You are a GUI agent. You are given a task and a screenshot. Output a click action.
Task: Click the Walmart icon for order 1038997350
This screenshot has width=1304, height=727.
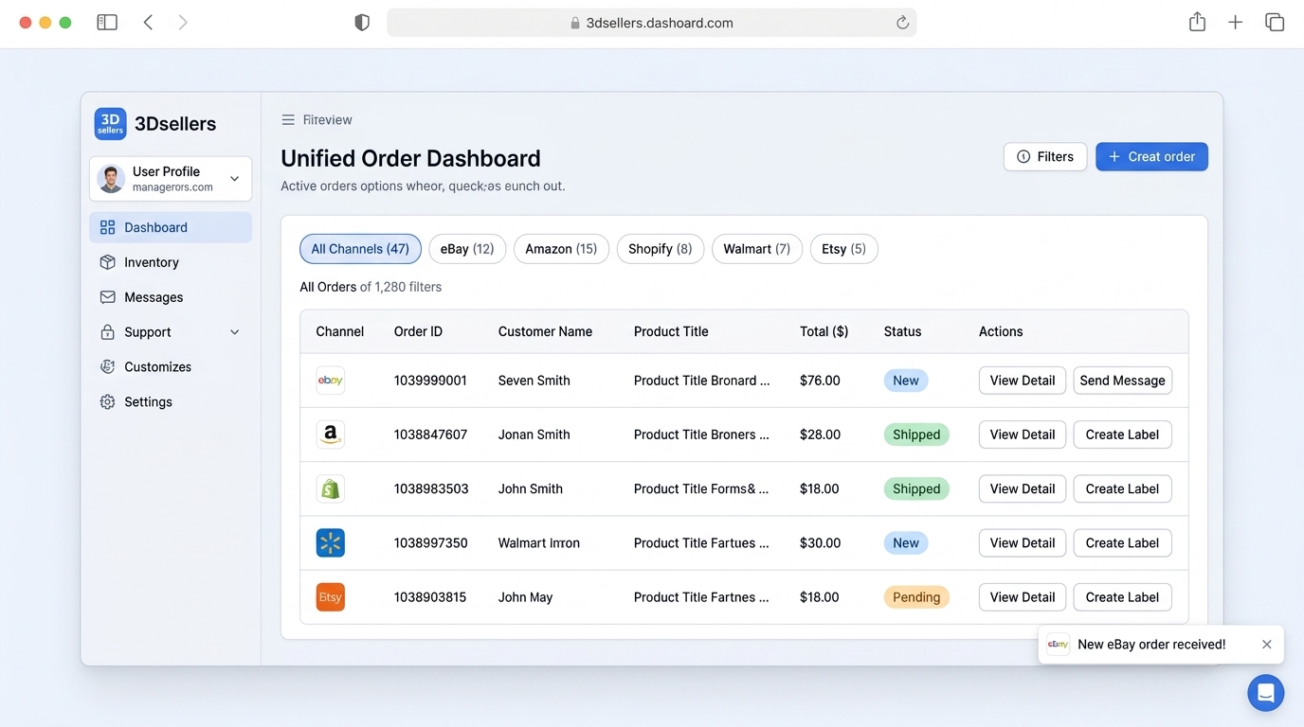330,542
